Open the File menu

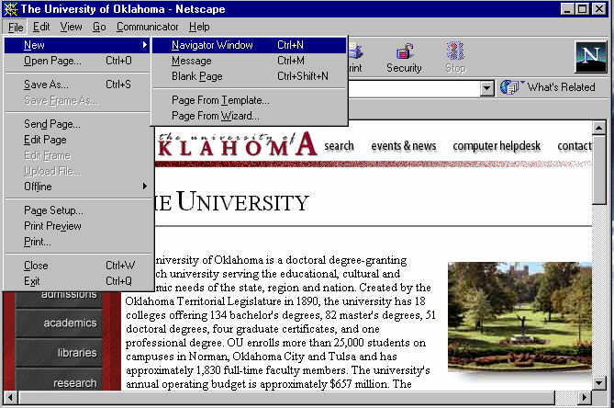tap(16, 27)
